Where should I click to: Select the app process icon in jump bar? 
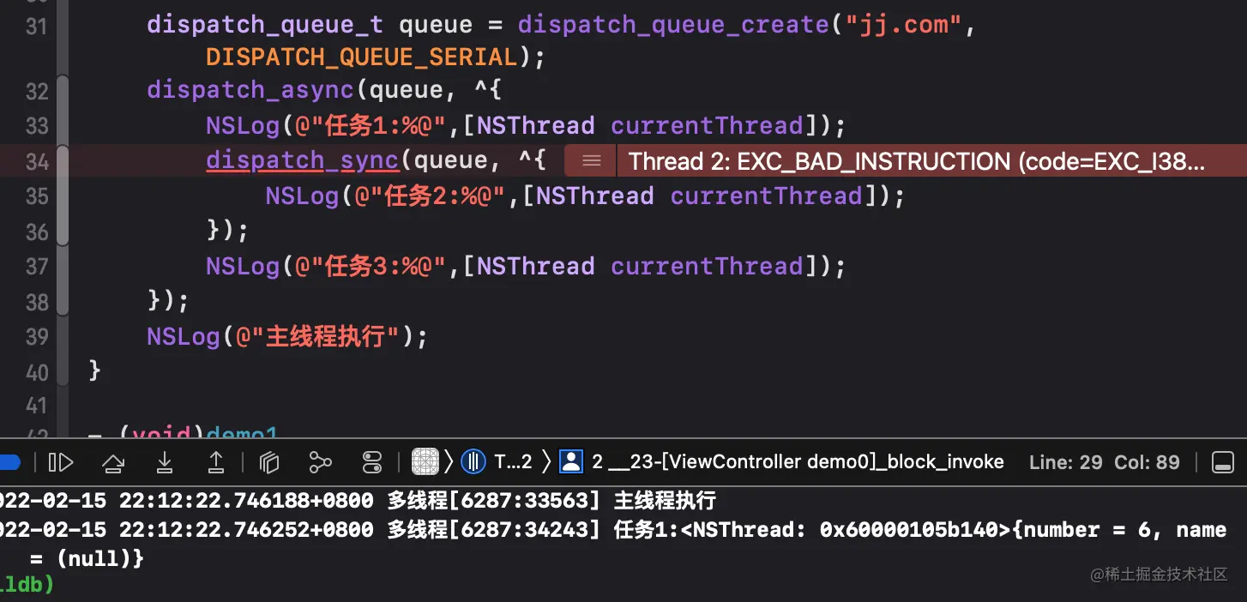coord(425,462)
